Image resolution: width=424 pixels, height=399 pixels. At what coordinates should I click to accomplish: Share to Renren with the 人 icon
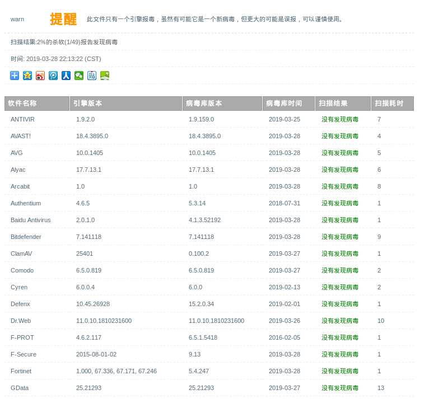pos(66,76)
